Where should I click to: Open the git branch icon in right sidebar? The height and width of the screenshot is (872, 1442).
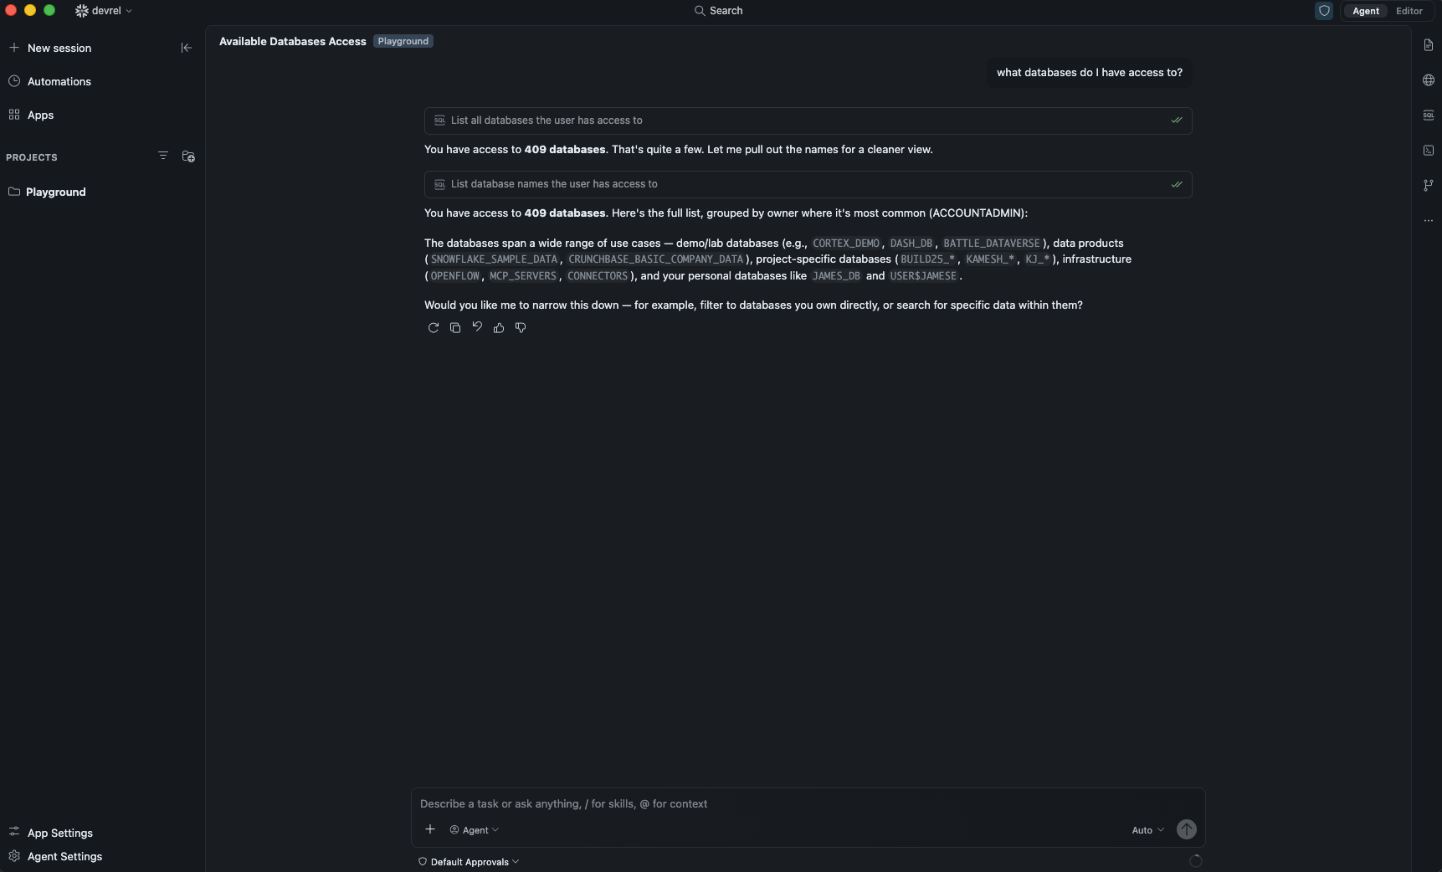pyautogui.click(x=1429, y=186)
